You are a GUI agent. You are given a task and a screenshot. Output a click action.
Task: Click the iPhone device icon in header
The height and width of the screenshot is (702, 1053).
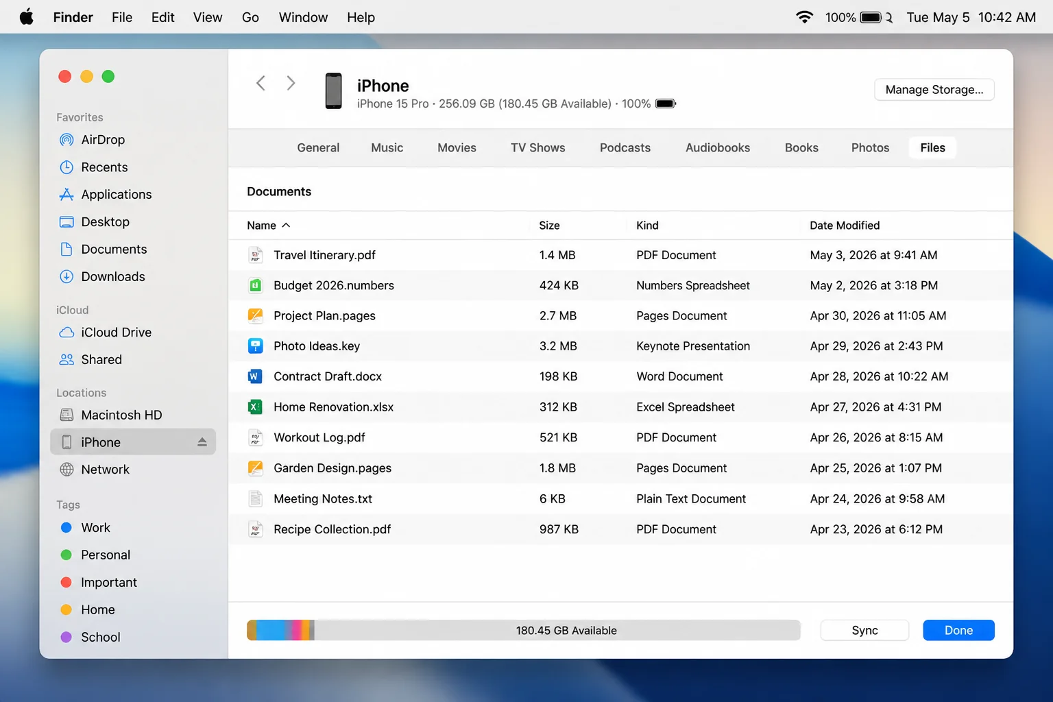[334, 91]
